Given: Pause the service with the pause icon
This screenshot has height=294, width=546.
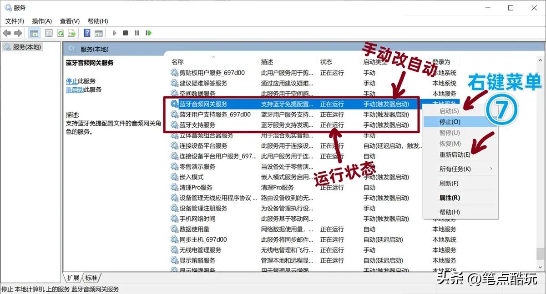Looking at the screenshot, I should pyautogui.click(x=137, y=33).
